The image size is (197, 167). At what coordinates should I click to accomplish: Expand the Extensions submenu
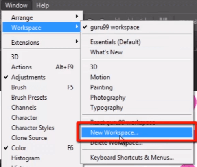tap(42, 42)
